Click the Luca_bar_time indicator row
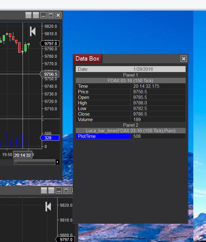 pos(131,131)
